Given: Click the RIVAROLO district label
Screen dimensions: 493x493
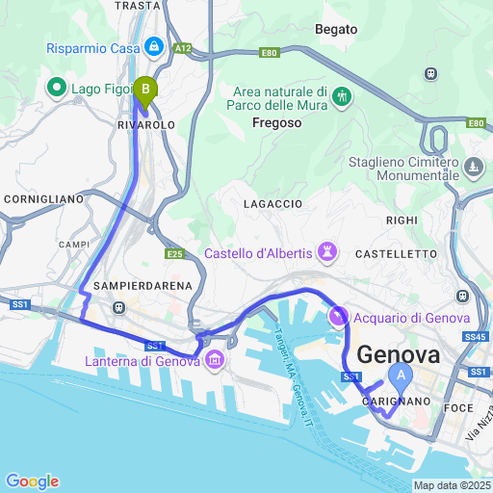Looking at the screenshot, I should click(146, 125).
